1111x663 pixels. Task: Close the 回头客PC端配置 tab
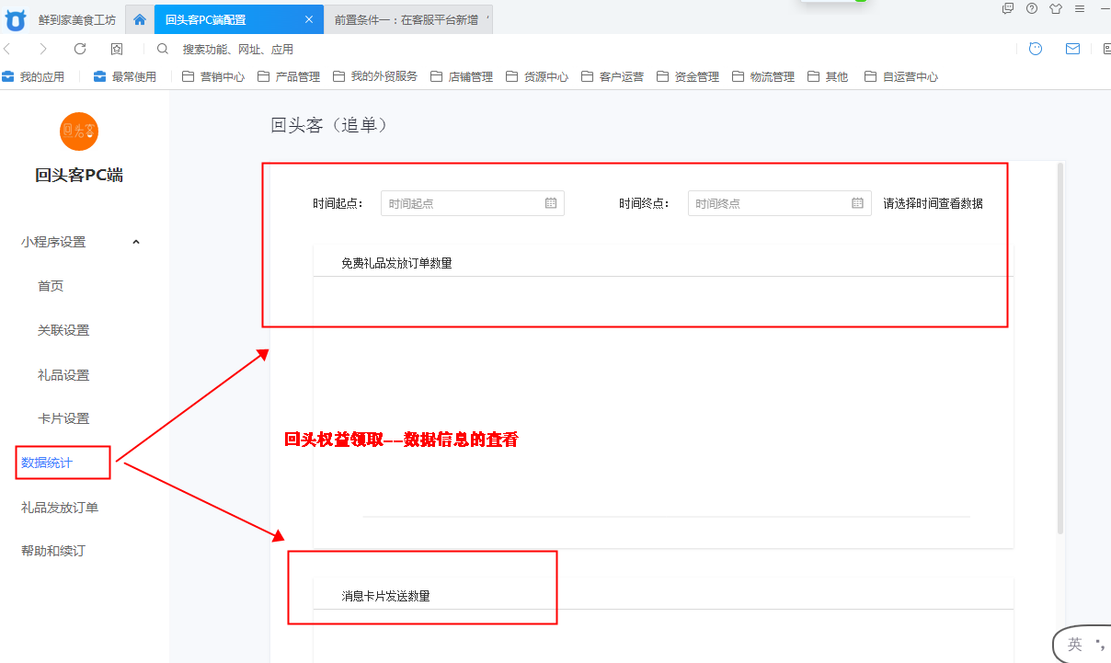coord(308,19)
